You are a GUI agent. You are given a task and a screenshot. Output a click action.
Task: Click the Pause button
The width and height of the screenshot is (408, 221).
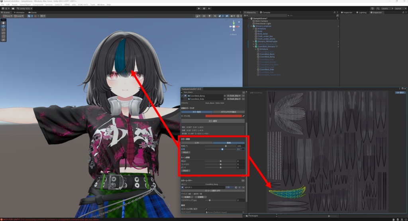coord(204,8)
